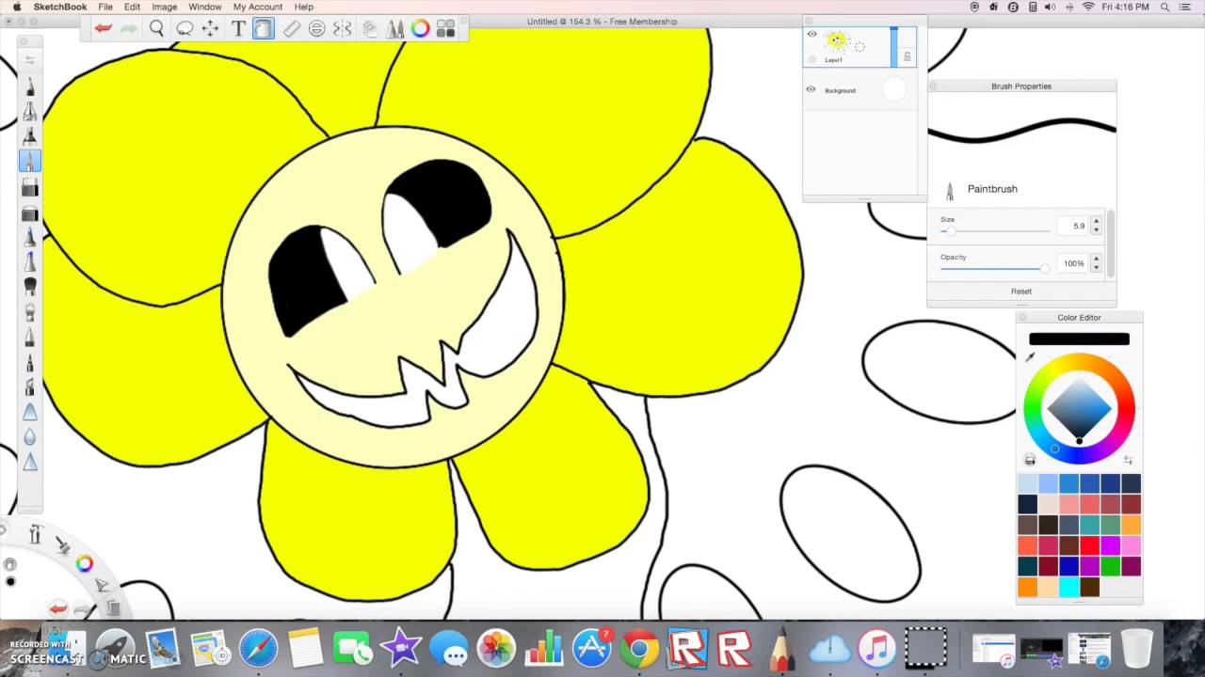Hide the Background layer eye icon

point(811,90)
